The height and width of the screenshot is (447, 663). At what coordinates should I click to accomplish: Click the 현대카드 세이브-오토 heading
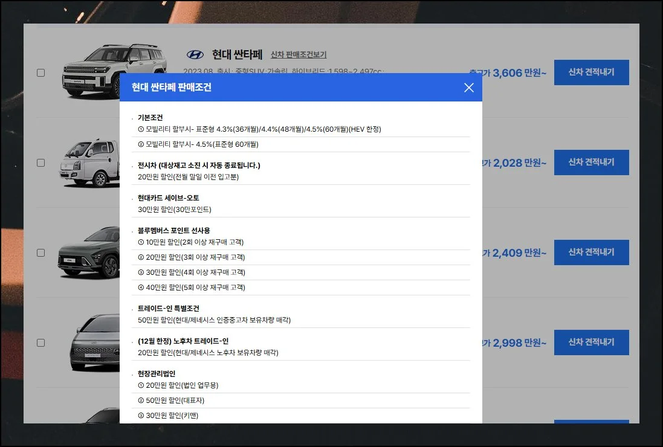coord(168,198)
